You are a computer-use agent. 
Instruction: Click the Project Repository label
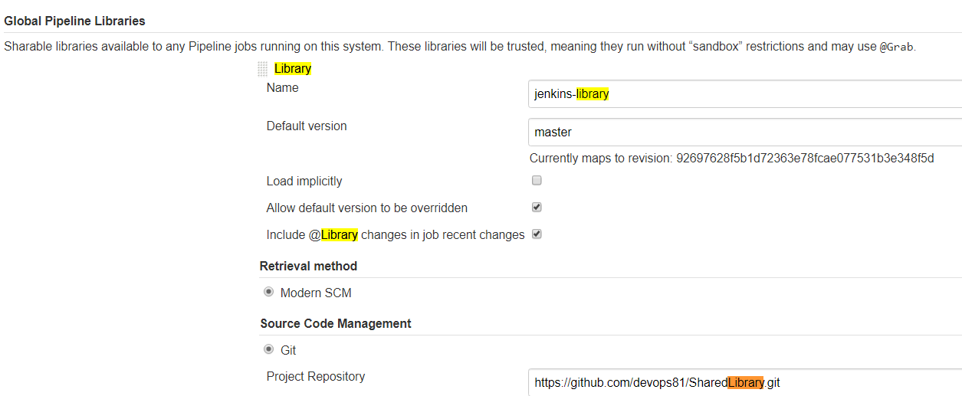tap(316, 377)
